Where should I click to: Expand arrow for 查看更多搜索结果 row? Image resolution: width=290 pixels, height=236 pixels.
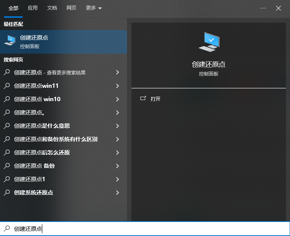[117, 72]
